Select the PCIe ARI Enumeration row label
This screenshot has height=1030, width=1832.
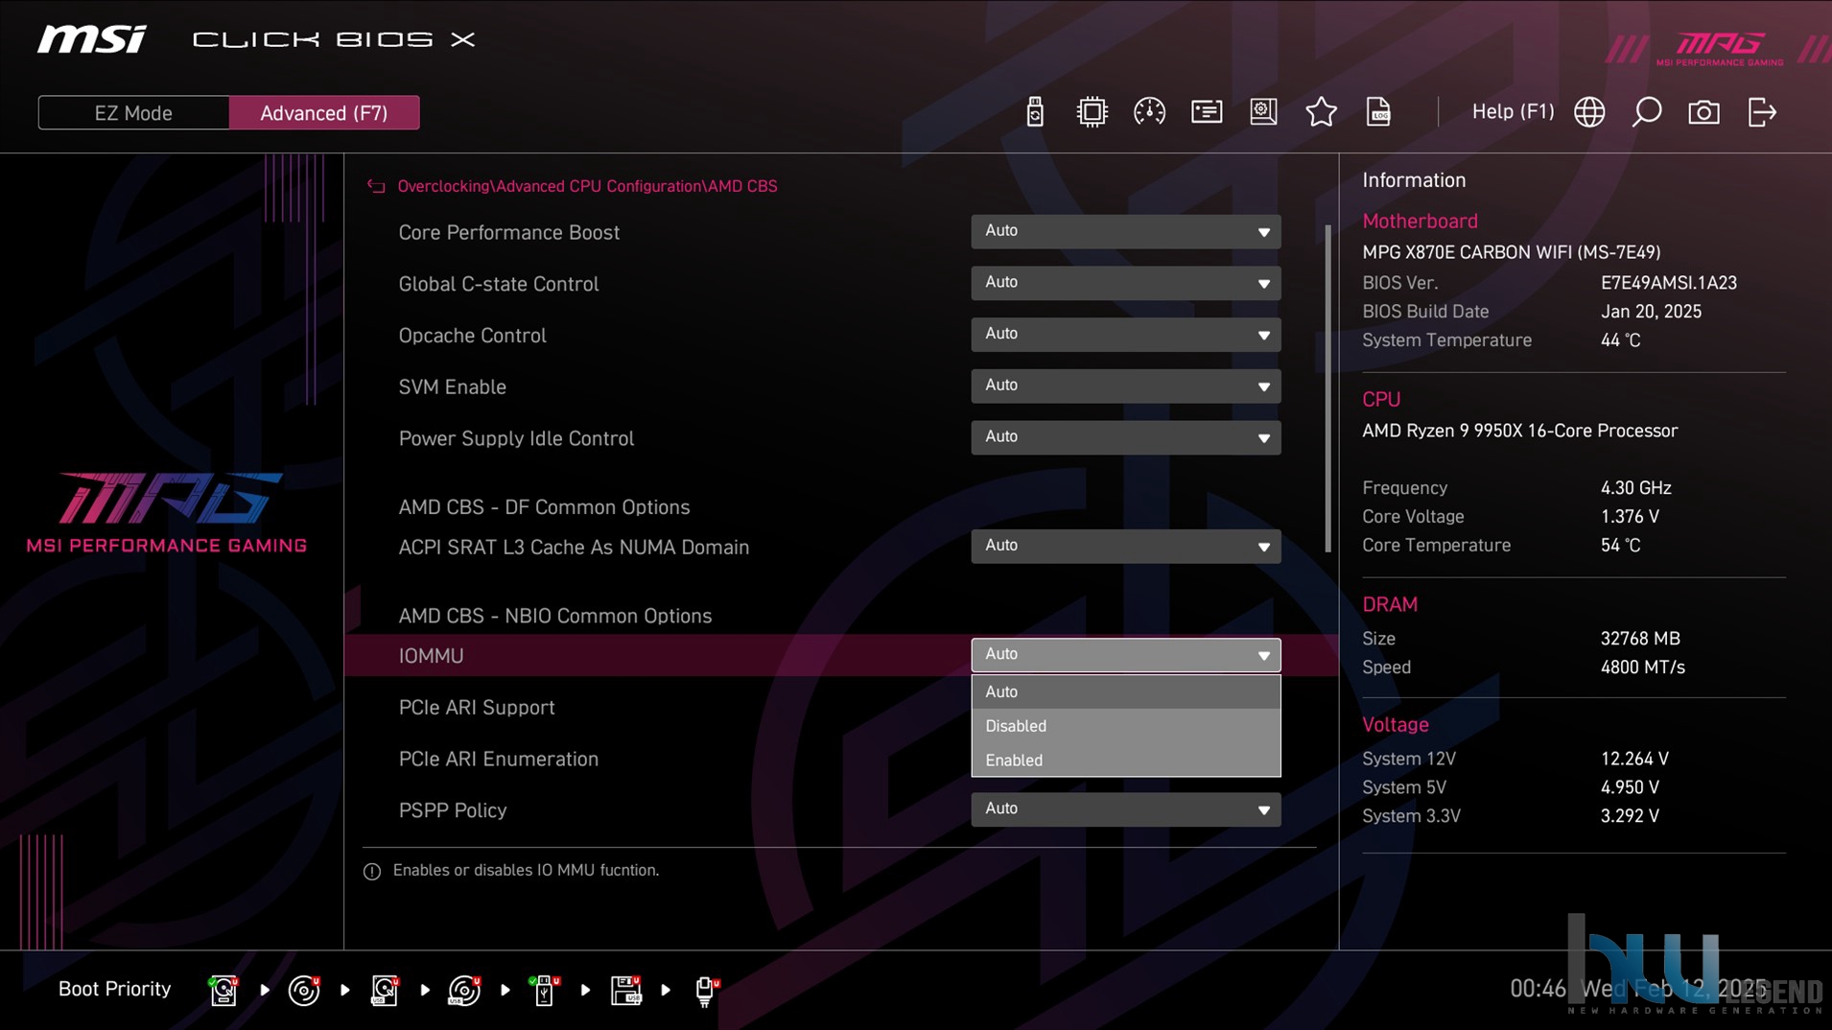[498, 760]
